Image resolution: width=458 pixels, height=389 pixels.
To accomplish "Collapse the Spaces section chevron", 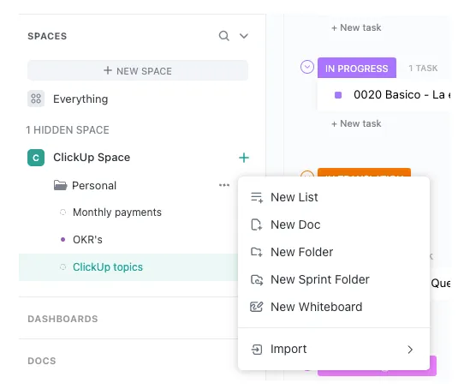I will point(244,36).
